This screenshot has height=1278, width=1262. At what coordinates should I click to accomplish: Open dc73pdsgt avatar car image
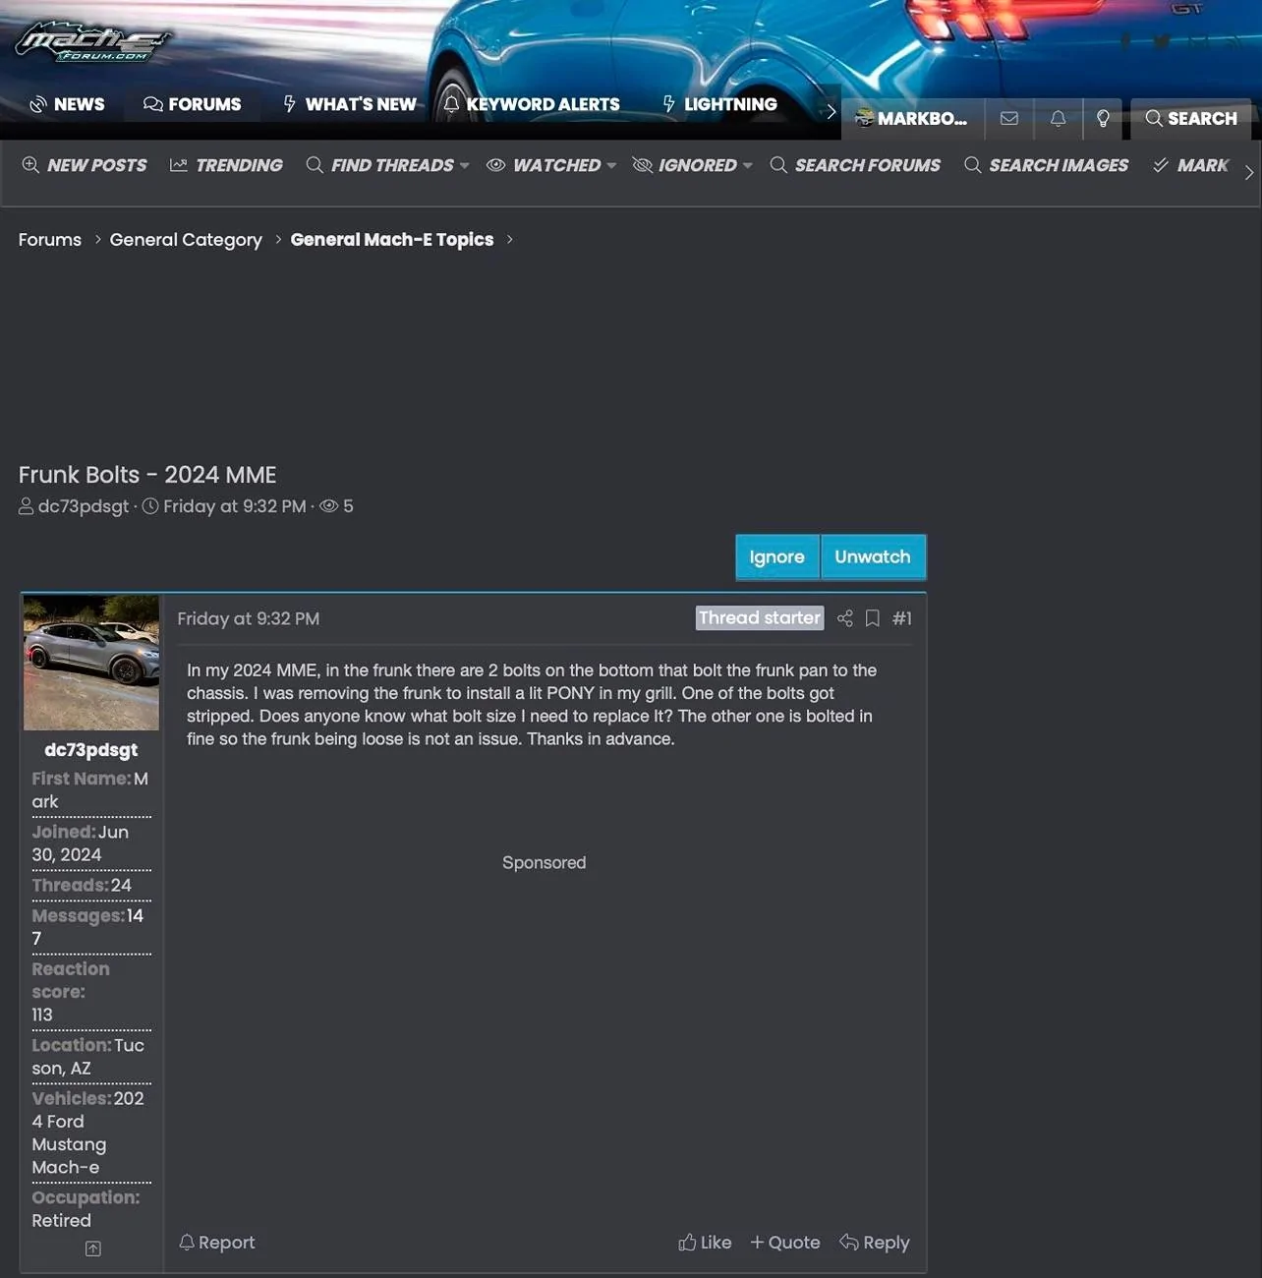(91, 663)
